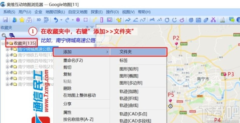The width and height of the screenshot is (240, 123).
Task: Click the Save icon in the toolbar
Action: pyautogui.click(x=6, y=20)
